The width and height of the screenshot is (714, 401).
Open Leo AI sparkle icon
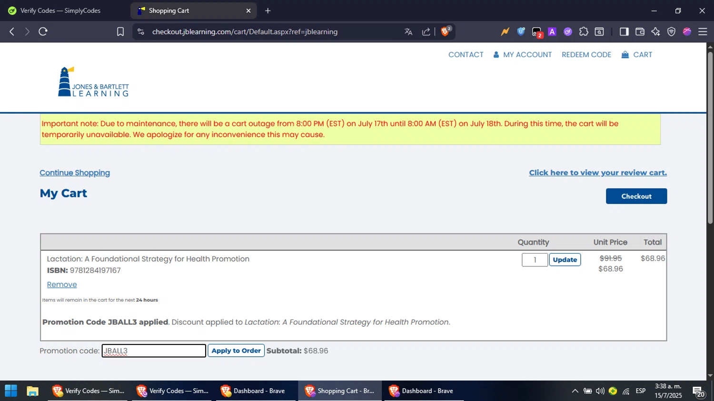click(655, 32)
